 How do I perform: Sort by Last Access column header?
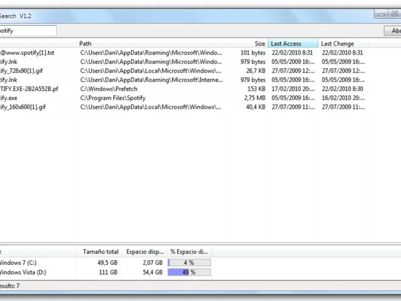293,44
